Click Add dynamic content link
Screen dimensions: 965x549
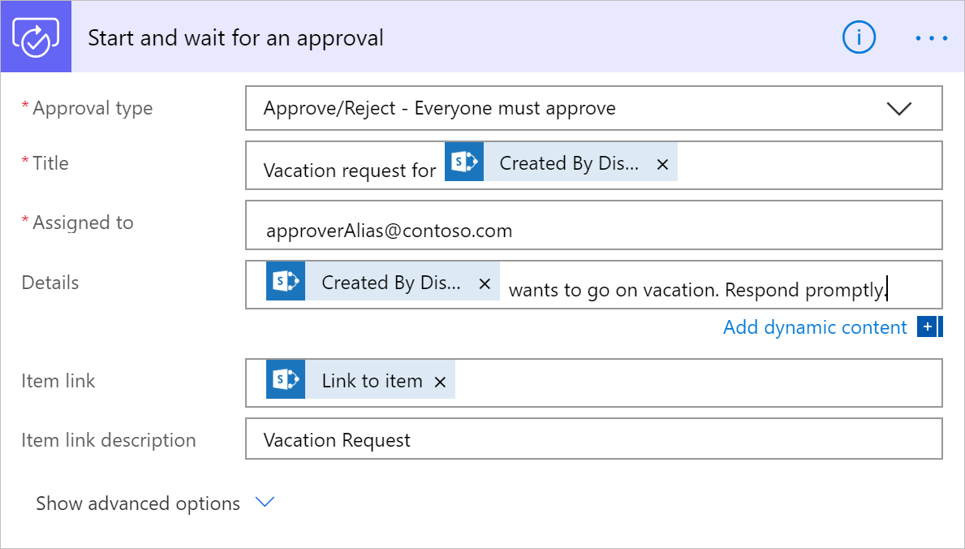click(x=815, y=327)
